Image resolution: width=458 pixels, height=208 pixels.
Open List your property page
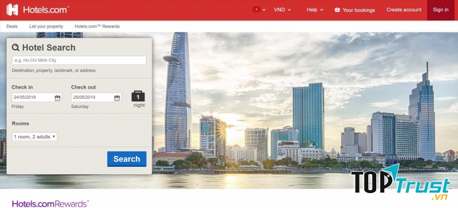[x=46, y=26]
